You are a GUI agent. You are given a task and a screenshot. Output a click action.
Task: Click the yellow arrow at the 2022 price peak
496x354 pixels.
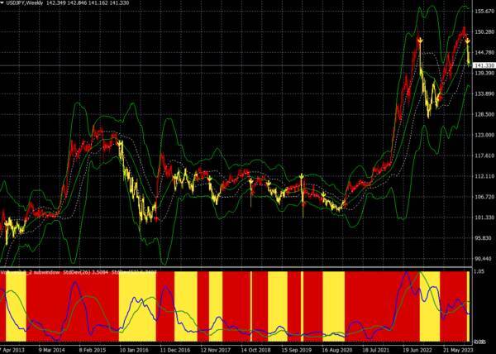pyautogui.click(x=421, y=40)
